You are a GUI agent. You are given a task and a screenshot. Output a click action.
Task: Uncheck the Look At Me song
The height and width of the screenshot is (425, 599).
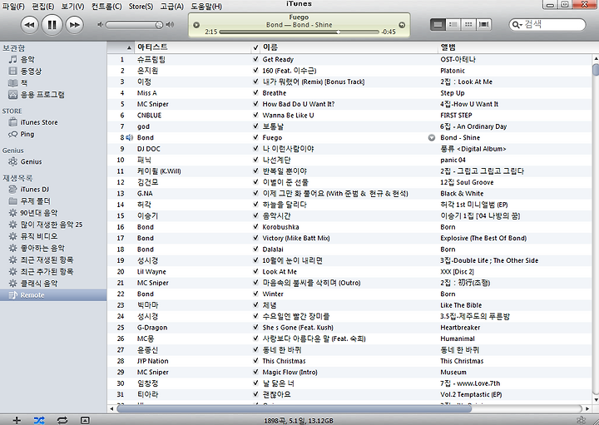(x=255, y=271)
